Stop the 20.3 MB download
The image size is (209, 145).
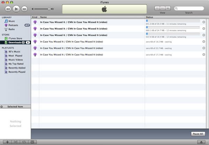pos(204,22)
